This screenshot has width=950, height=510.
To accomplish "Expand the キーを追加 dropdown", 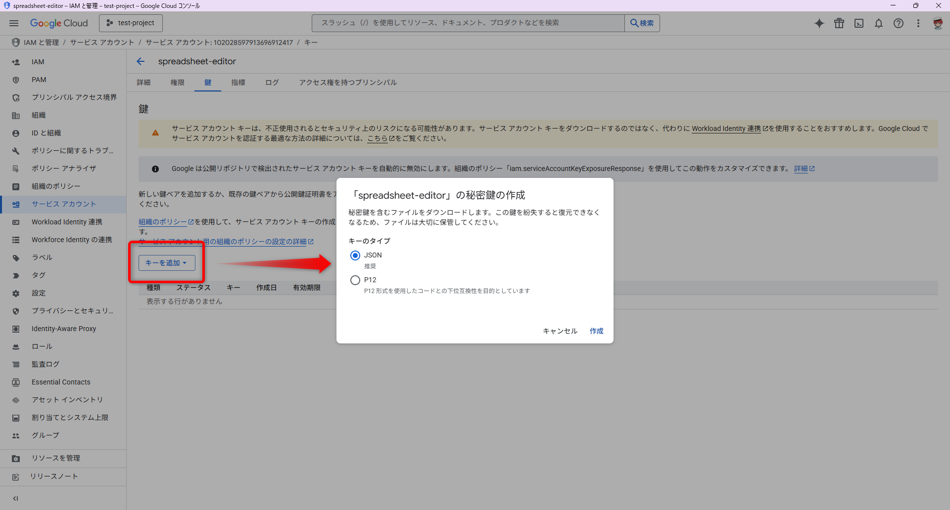I will (166, 263).
